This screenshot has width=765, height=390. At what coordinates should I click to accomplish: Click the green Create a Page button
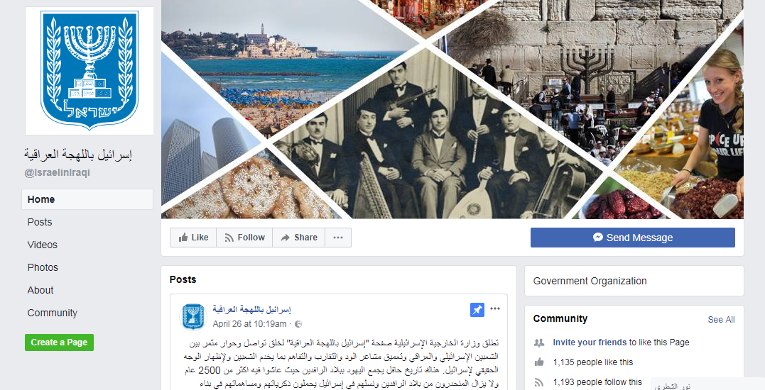coord(59,342)
